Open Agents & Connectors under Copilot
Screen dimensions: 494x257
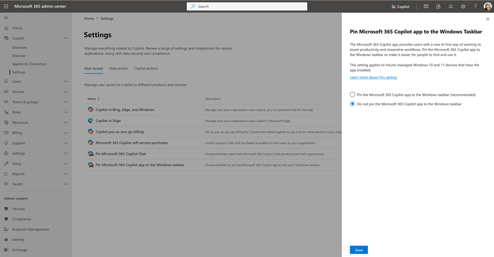(29, 64)
